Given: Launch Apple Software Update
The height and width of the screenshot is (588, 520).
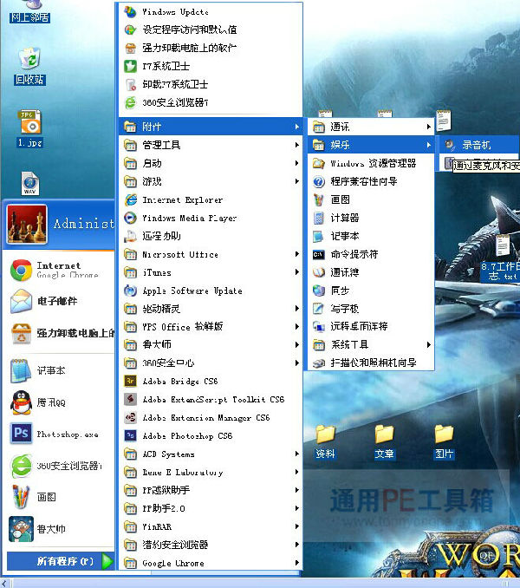Looking at the screenshot, I should (211, 291).
